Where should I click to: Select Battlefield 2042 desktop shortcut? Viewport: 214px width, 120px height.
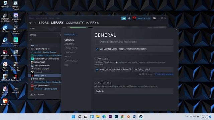[x=16, y=42]
